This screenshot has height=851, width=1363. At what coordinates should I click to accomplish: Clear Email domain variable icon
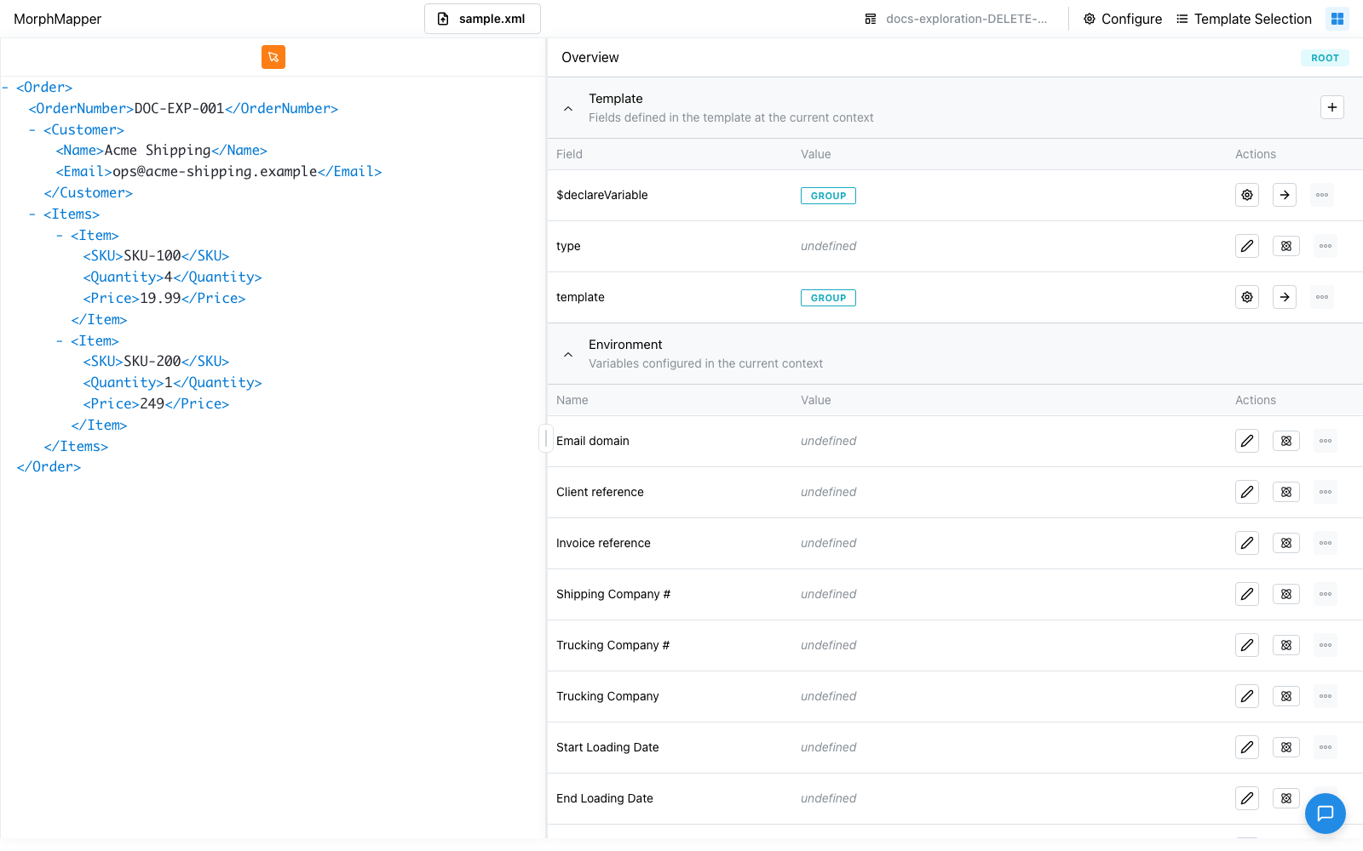1286,441
